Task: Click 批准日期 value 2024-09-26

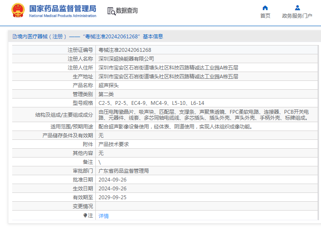Action: click(x=113, y=180)
